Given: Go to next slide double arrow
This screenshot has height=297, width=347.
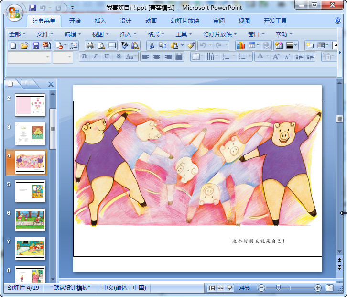Looking at the screenshot, I should click(339, 267).
